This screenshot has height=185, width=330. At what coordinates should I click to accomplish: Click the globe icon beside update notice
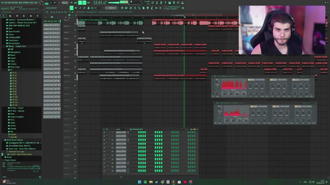183,8
